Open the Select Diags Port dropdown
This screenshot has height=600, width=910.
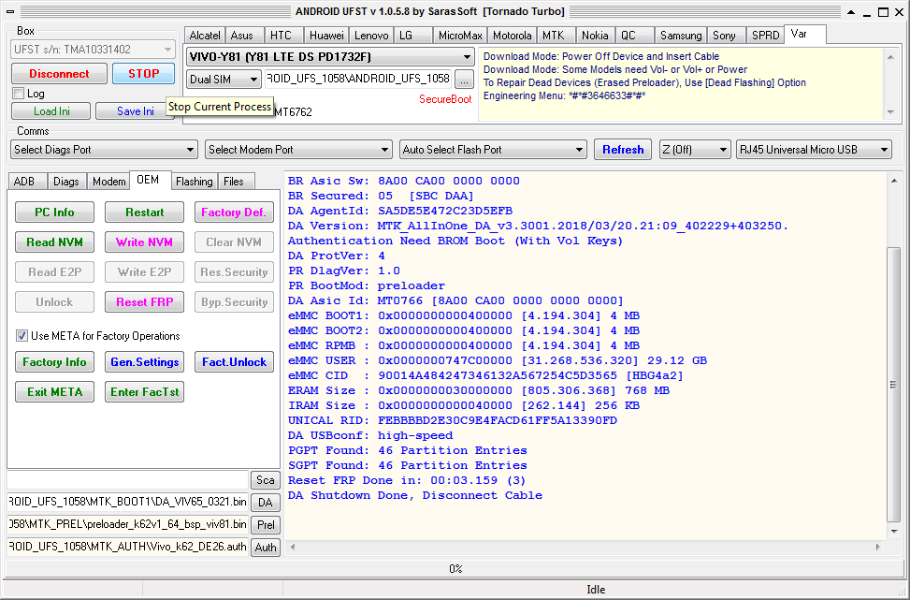pyautogui.click(x=104, y=150)
